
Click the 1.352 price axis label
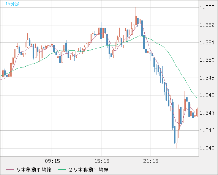pos(207,25)
